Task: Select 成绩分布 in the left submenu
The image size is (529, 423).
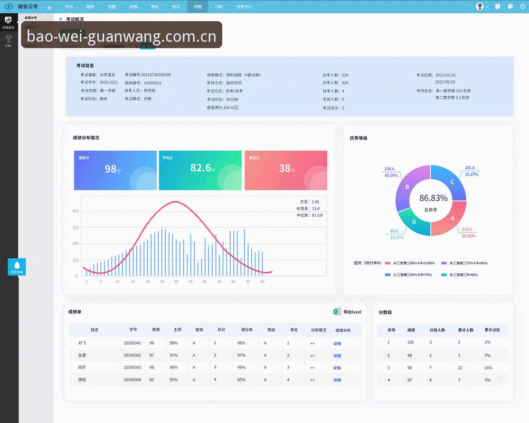Action: coord(31,17)
